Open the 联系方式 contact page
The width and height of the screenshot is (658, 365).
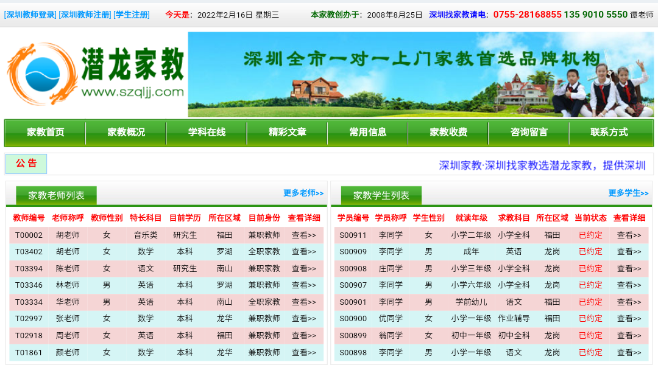(x=609, y=132)
